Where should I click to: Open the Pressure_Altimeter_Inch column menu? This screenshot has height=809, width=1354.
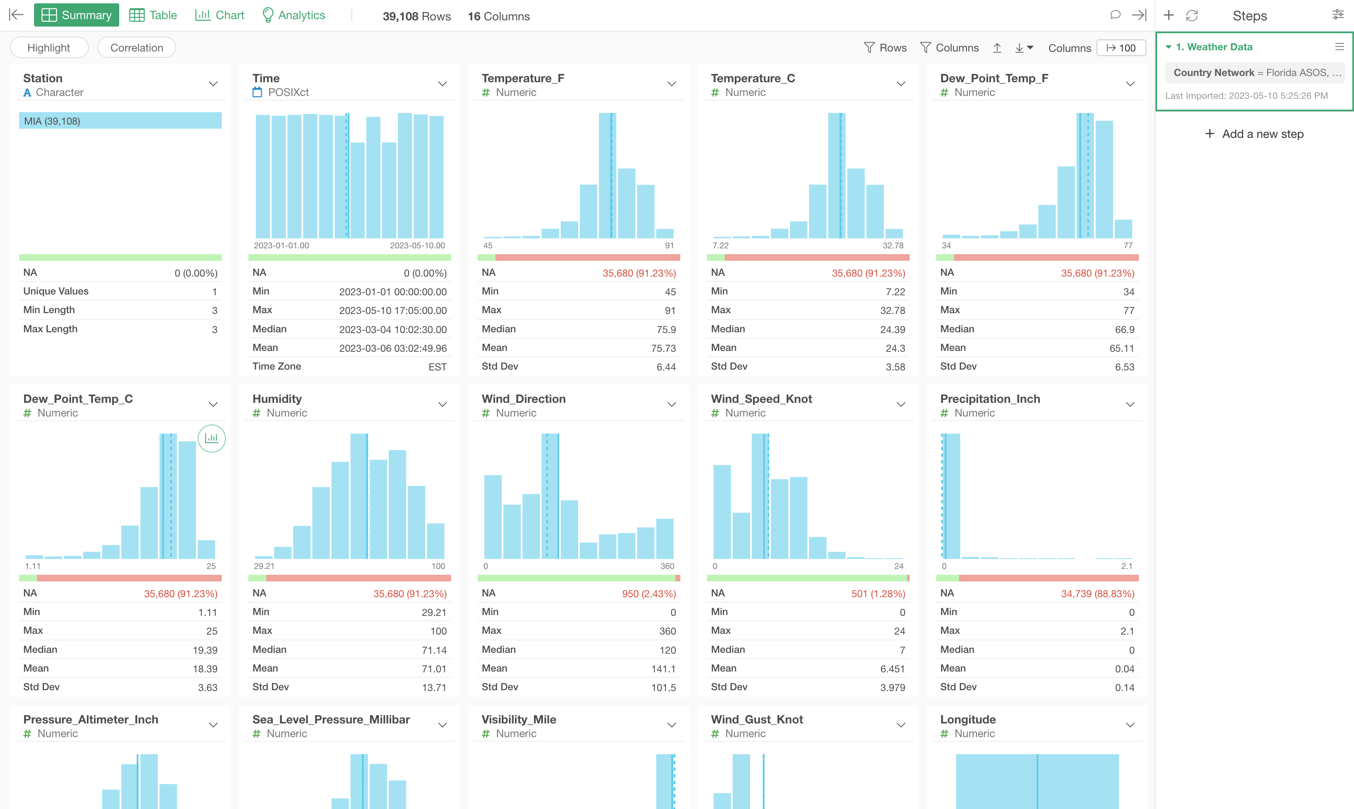coord(213,725)
